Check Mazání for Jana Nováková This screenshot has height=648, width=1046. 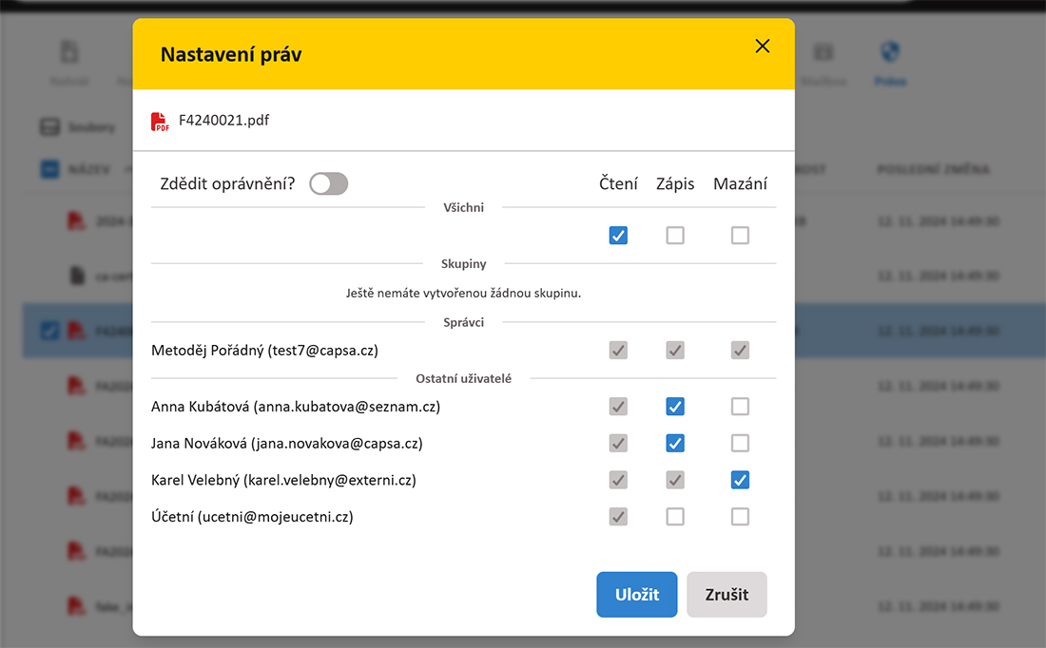coord(740,443)
